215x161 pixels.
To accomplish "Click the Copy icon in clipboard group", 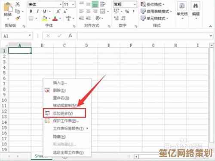I will 18,11.
